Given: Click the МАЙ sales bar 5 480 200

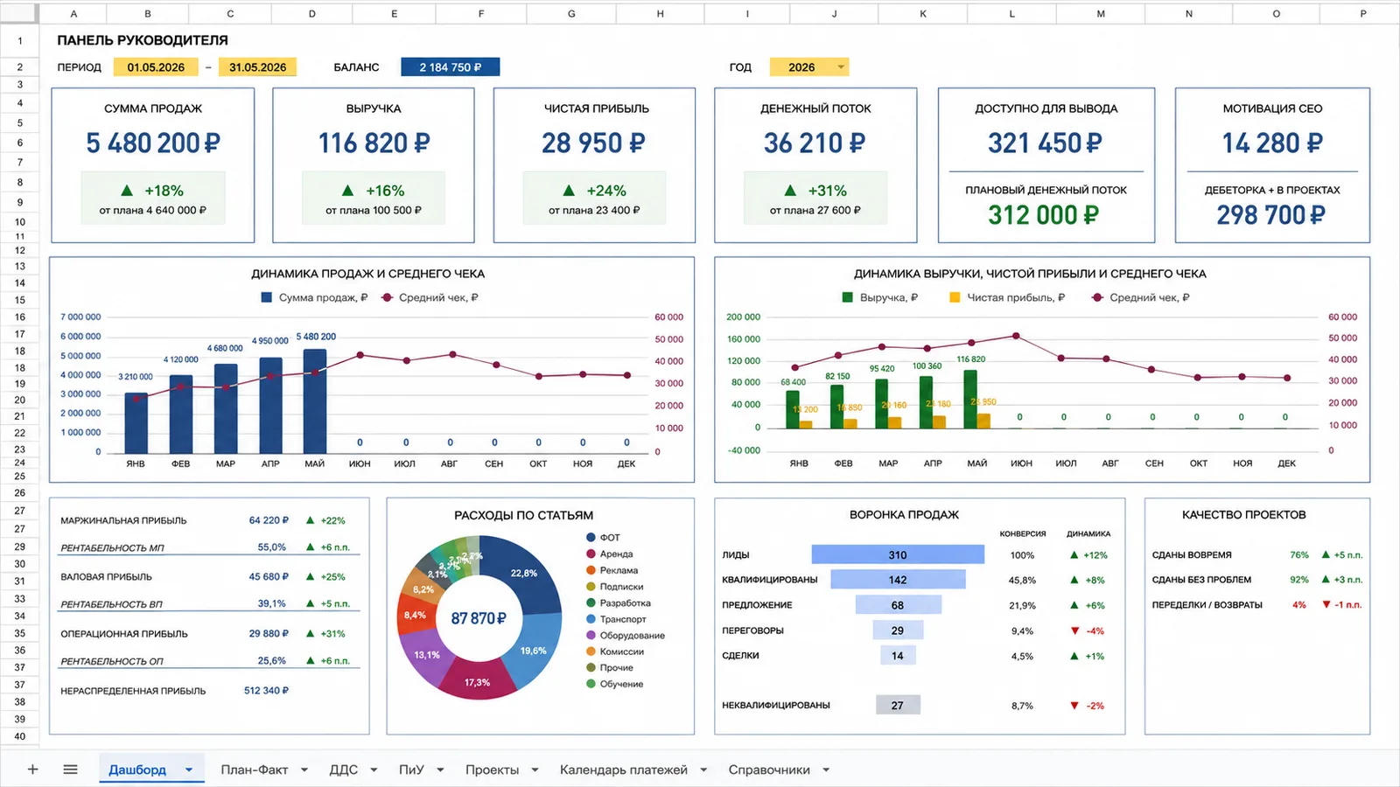Looking at the screenshot, I should click(x=315, y=401).
